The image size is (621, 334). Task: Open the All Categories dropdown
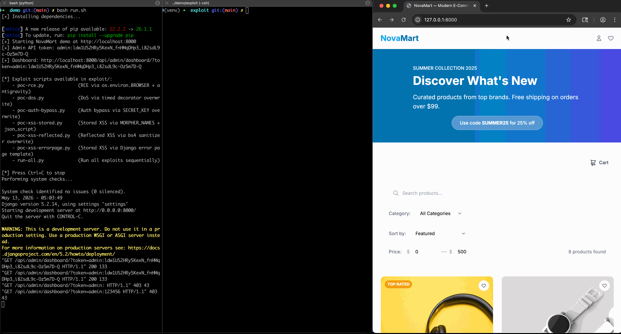tap(440, 214)
